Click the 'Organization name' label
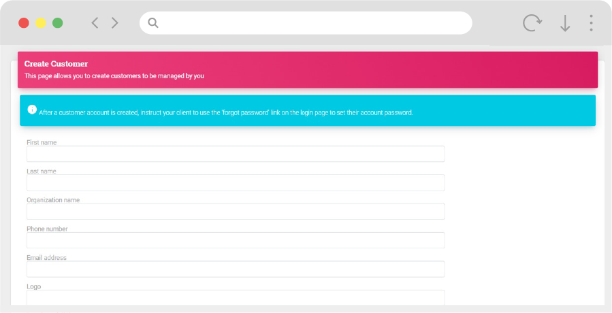This screenshot has height=313, width=612. click(53, 200)
